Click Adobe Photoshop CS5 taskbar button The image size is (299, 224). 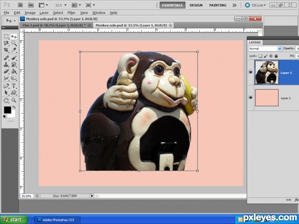point(57,220)
